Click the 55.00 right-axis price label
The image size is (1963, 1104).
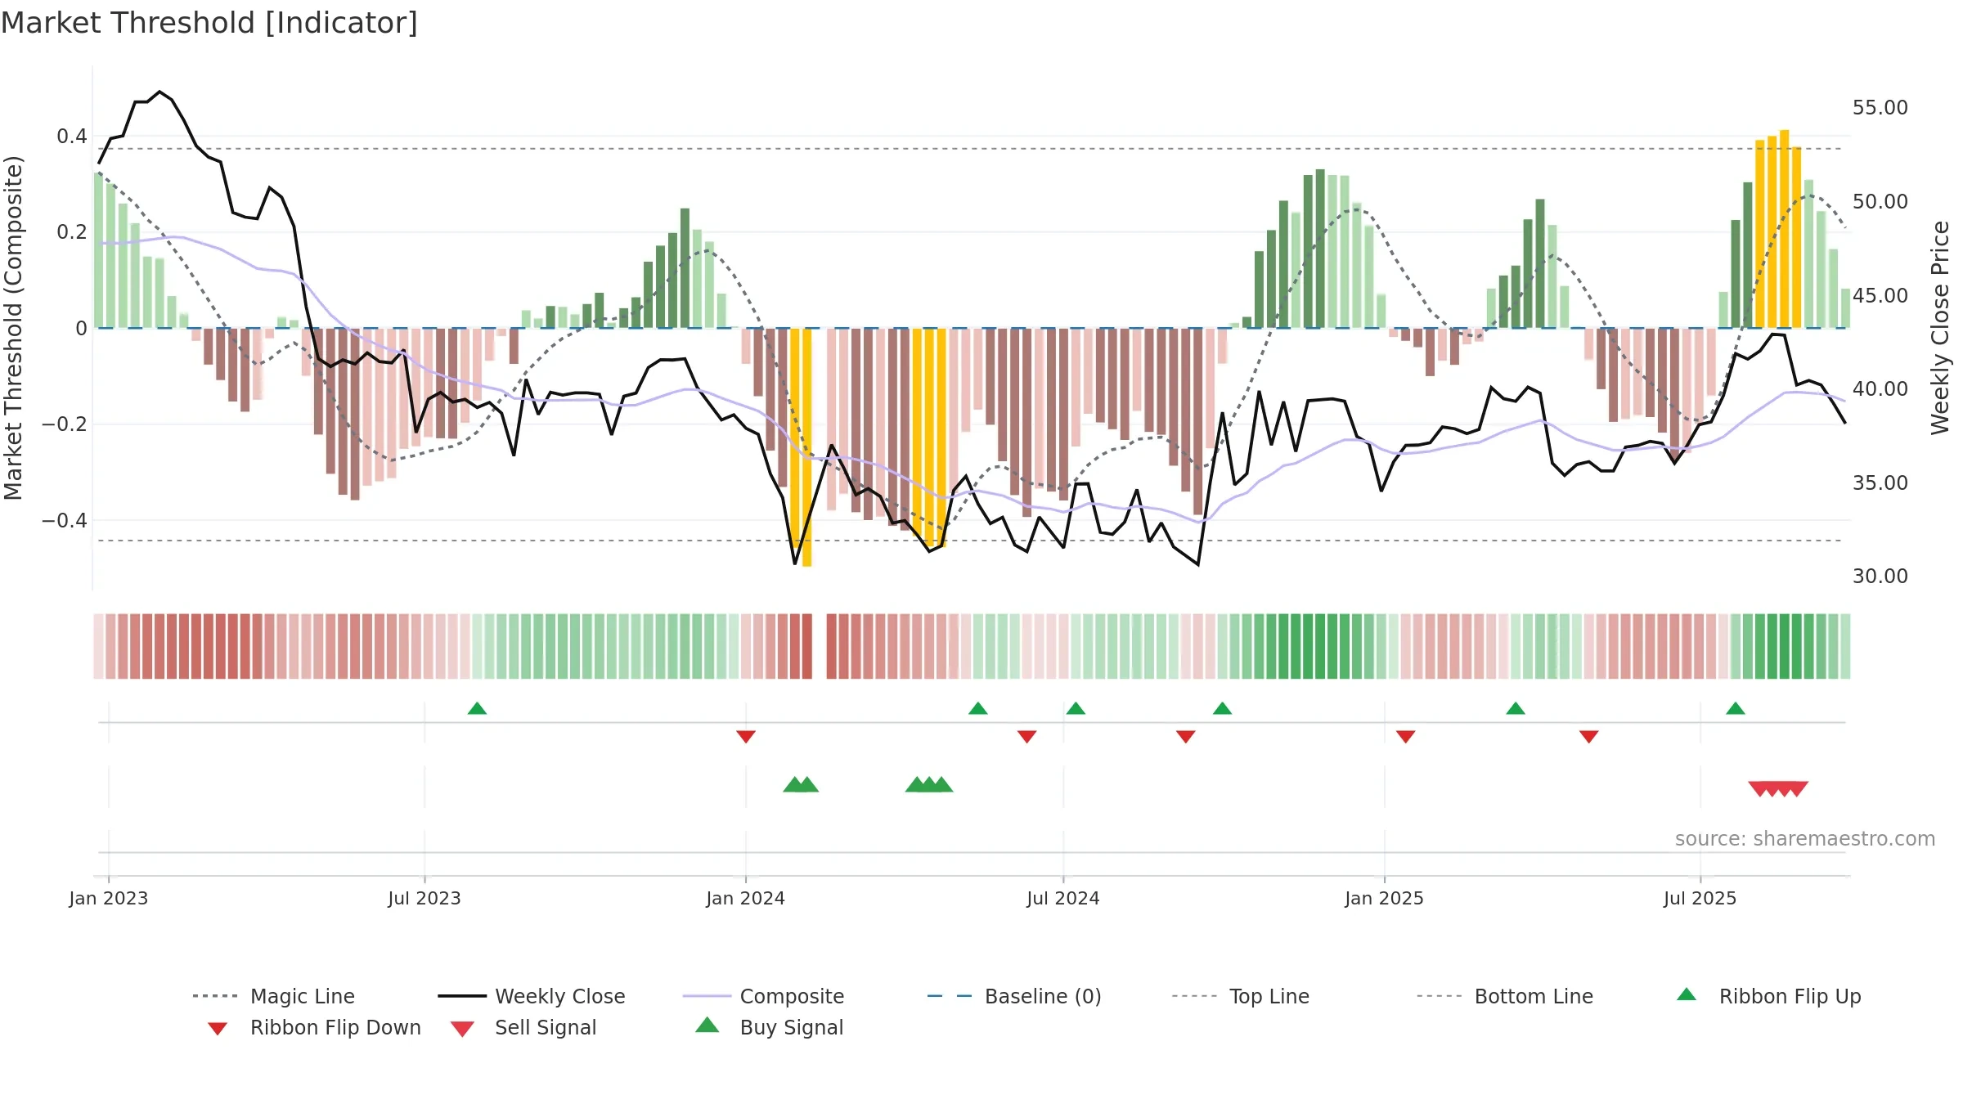(x=1880, y=108)
